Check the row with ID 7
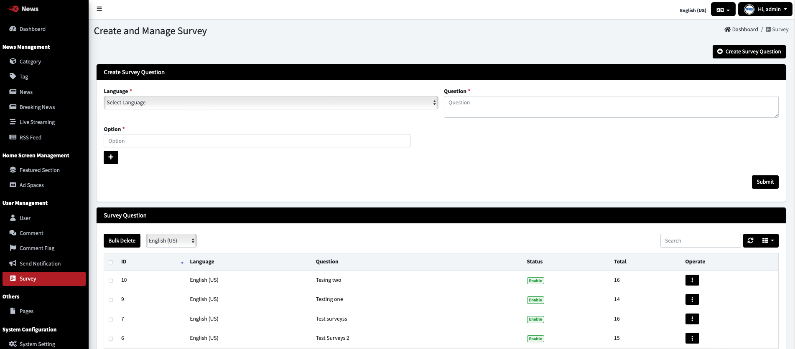This screenshot has height=349, width=795. [x=111, y=319]
